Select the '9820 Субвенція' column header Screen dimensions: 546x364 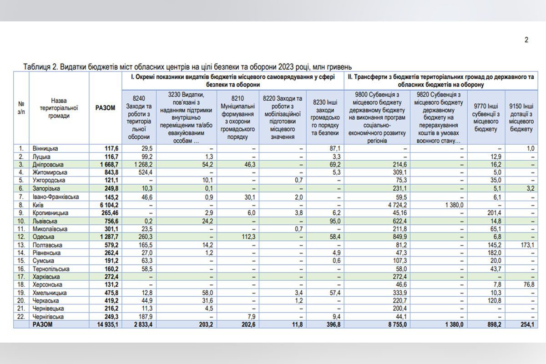coord(439,117)
